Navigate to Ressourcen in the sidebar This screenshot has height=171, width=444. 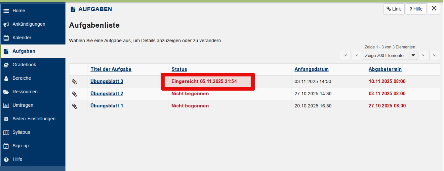click(25, 92)
